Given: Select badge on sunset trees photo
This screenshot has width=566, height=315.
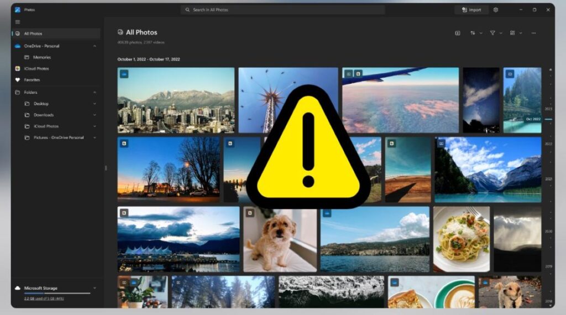Looking at the screenshot, I should click(124, 143).
